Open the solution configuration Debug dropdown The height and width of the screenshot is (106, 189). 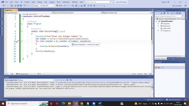(37, 6)
